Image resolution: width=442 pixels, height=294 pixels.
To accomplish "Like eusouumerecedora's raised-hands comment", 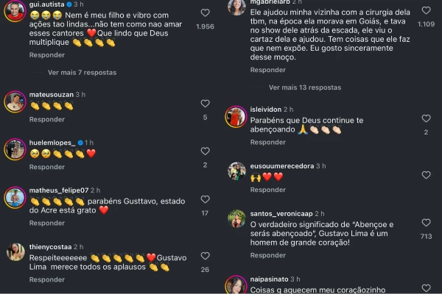I will [426, 175].
